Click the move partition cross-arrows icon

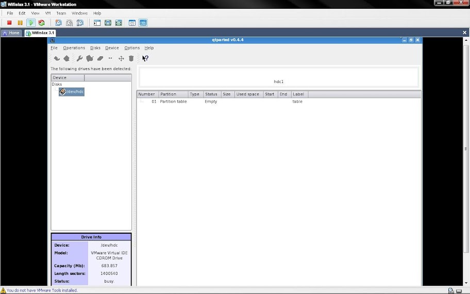click(x=121, y=58)
